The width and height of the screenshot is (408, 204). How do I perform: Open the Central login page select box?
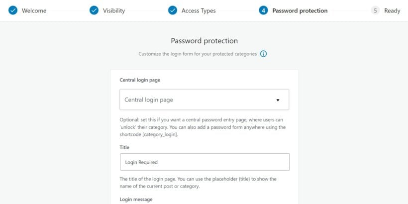pyautogui.click(x=204, y=100)
